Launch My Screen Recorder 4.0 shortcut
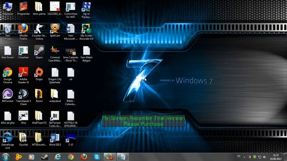The image size is (287, 161). (x=87, y=32)
